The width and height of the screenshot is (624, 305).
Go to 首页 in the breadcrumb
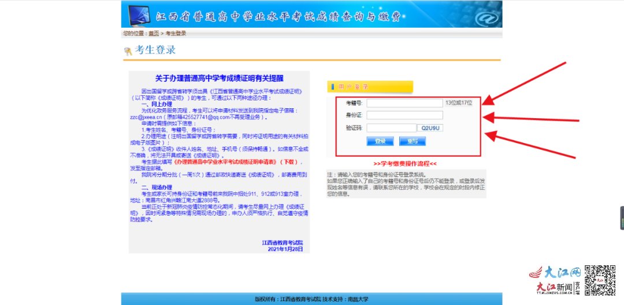(153, 33)
